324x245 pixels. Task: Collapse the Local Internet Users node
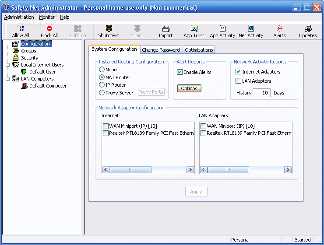tap(7, 65)
